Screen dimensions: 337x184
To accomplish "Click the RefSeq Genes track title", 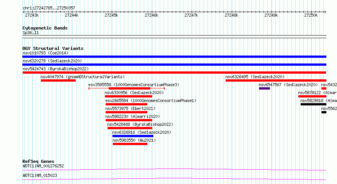I will pyautogui.click(x=38, y=161).
